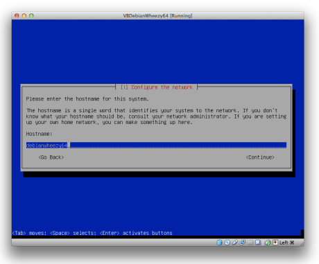Image resolution: width=319 pixels, height=264 pixels.
Task: Click the hard disk activity icon
Action: point(219,243)
